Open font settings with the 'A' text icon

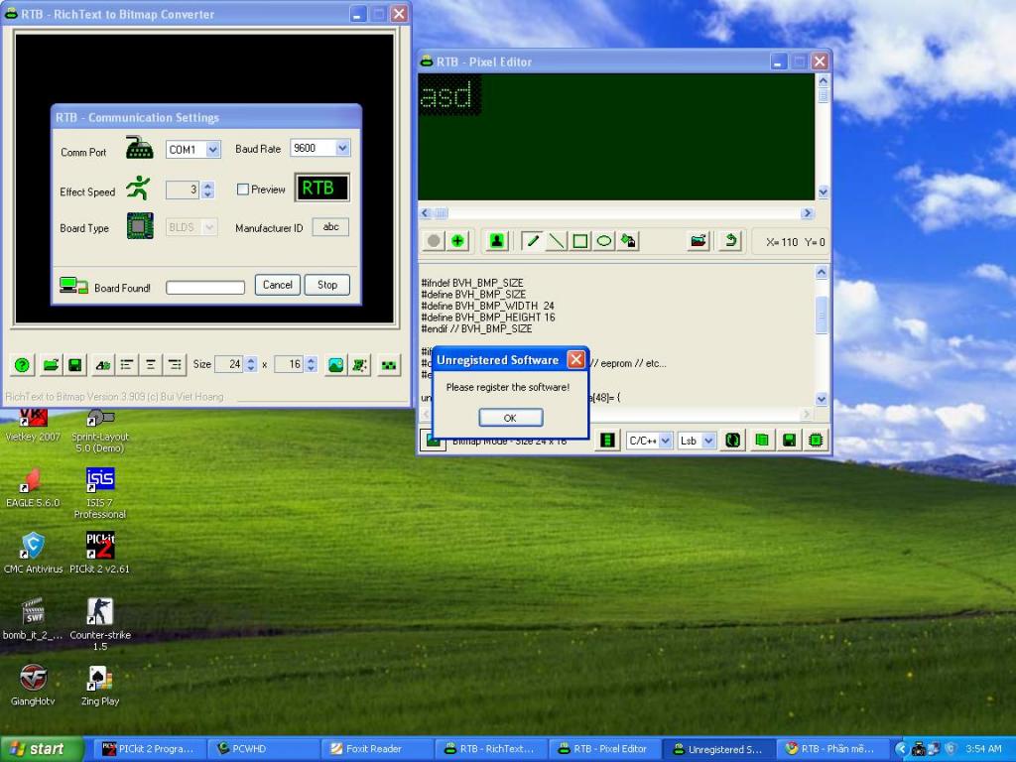pos(102,365)
